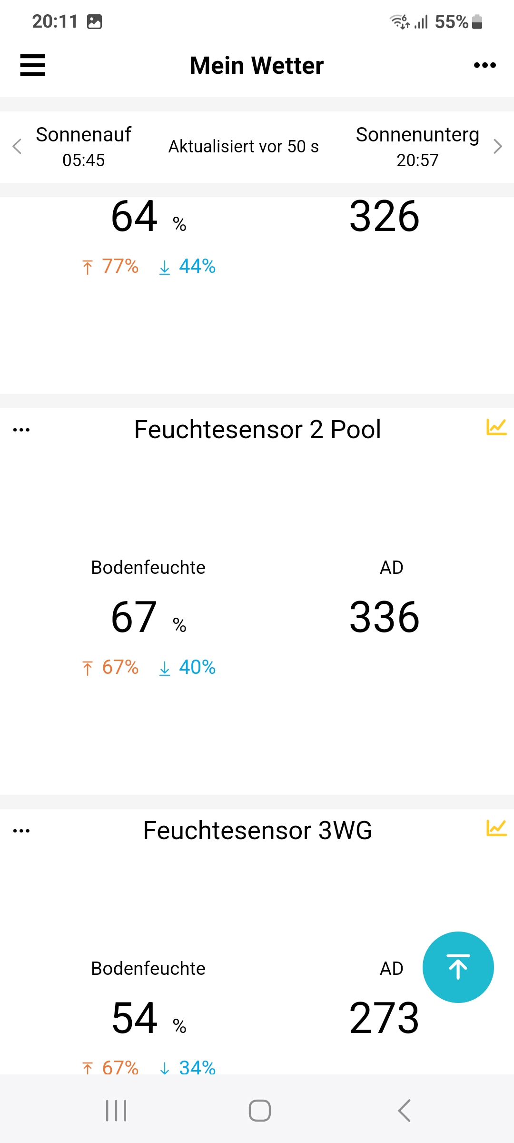Tap the 67 % Bodenfeuchte reading
Screen dimensions: 514x1143
coord(135,617)
